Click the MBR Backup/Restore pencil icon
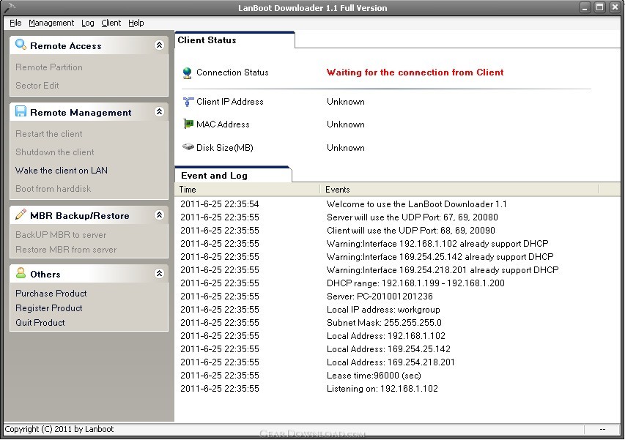The image size is (625, 440). pyautogui.click(x=21, y=215)
